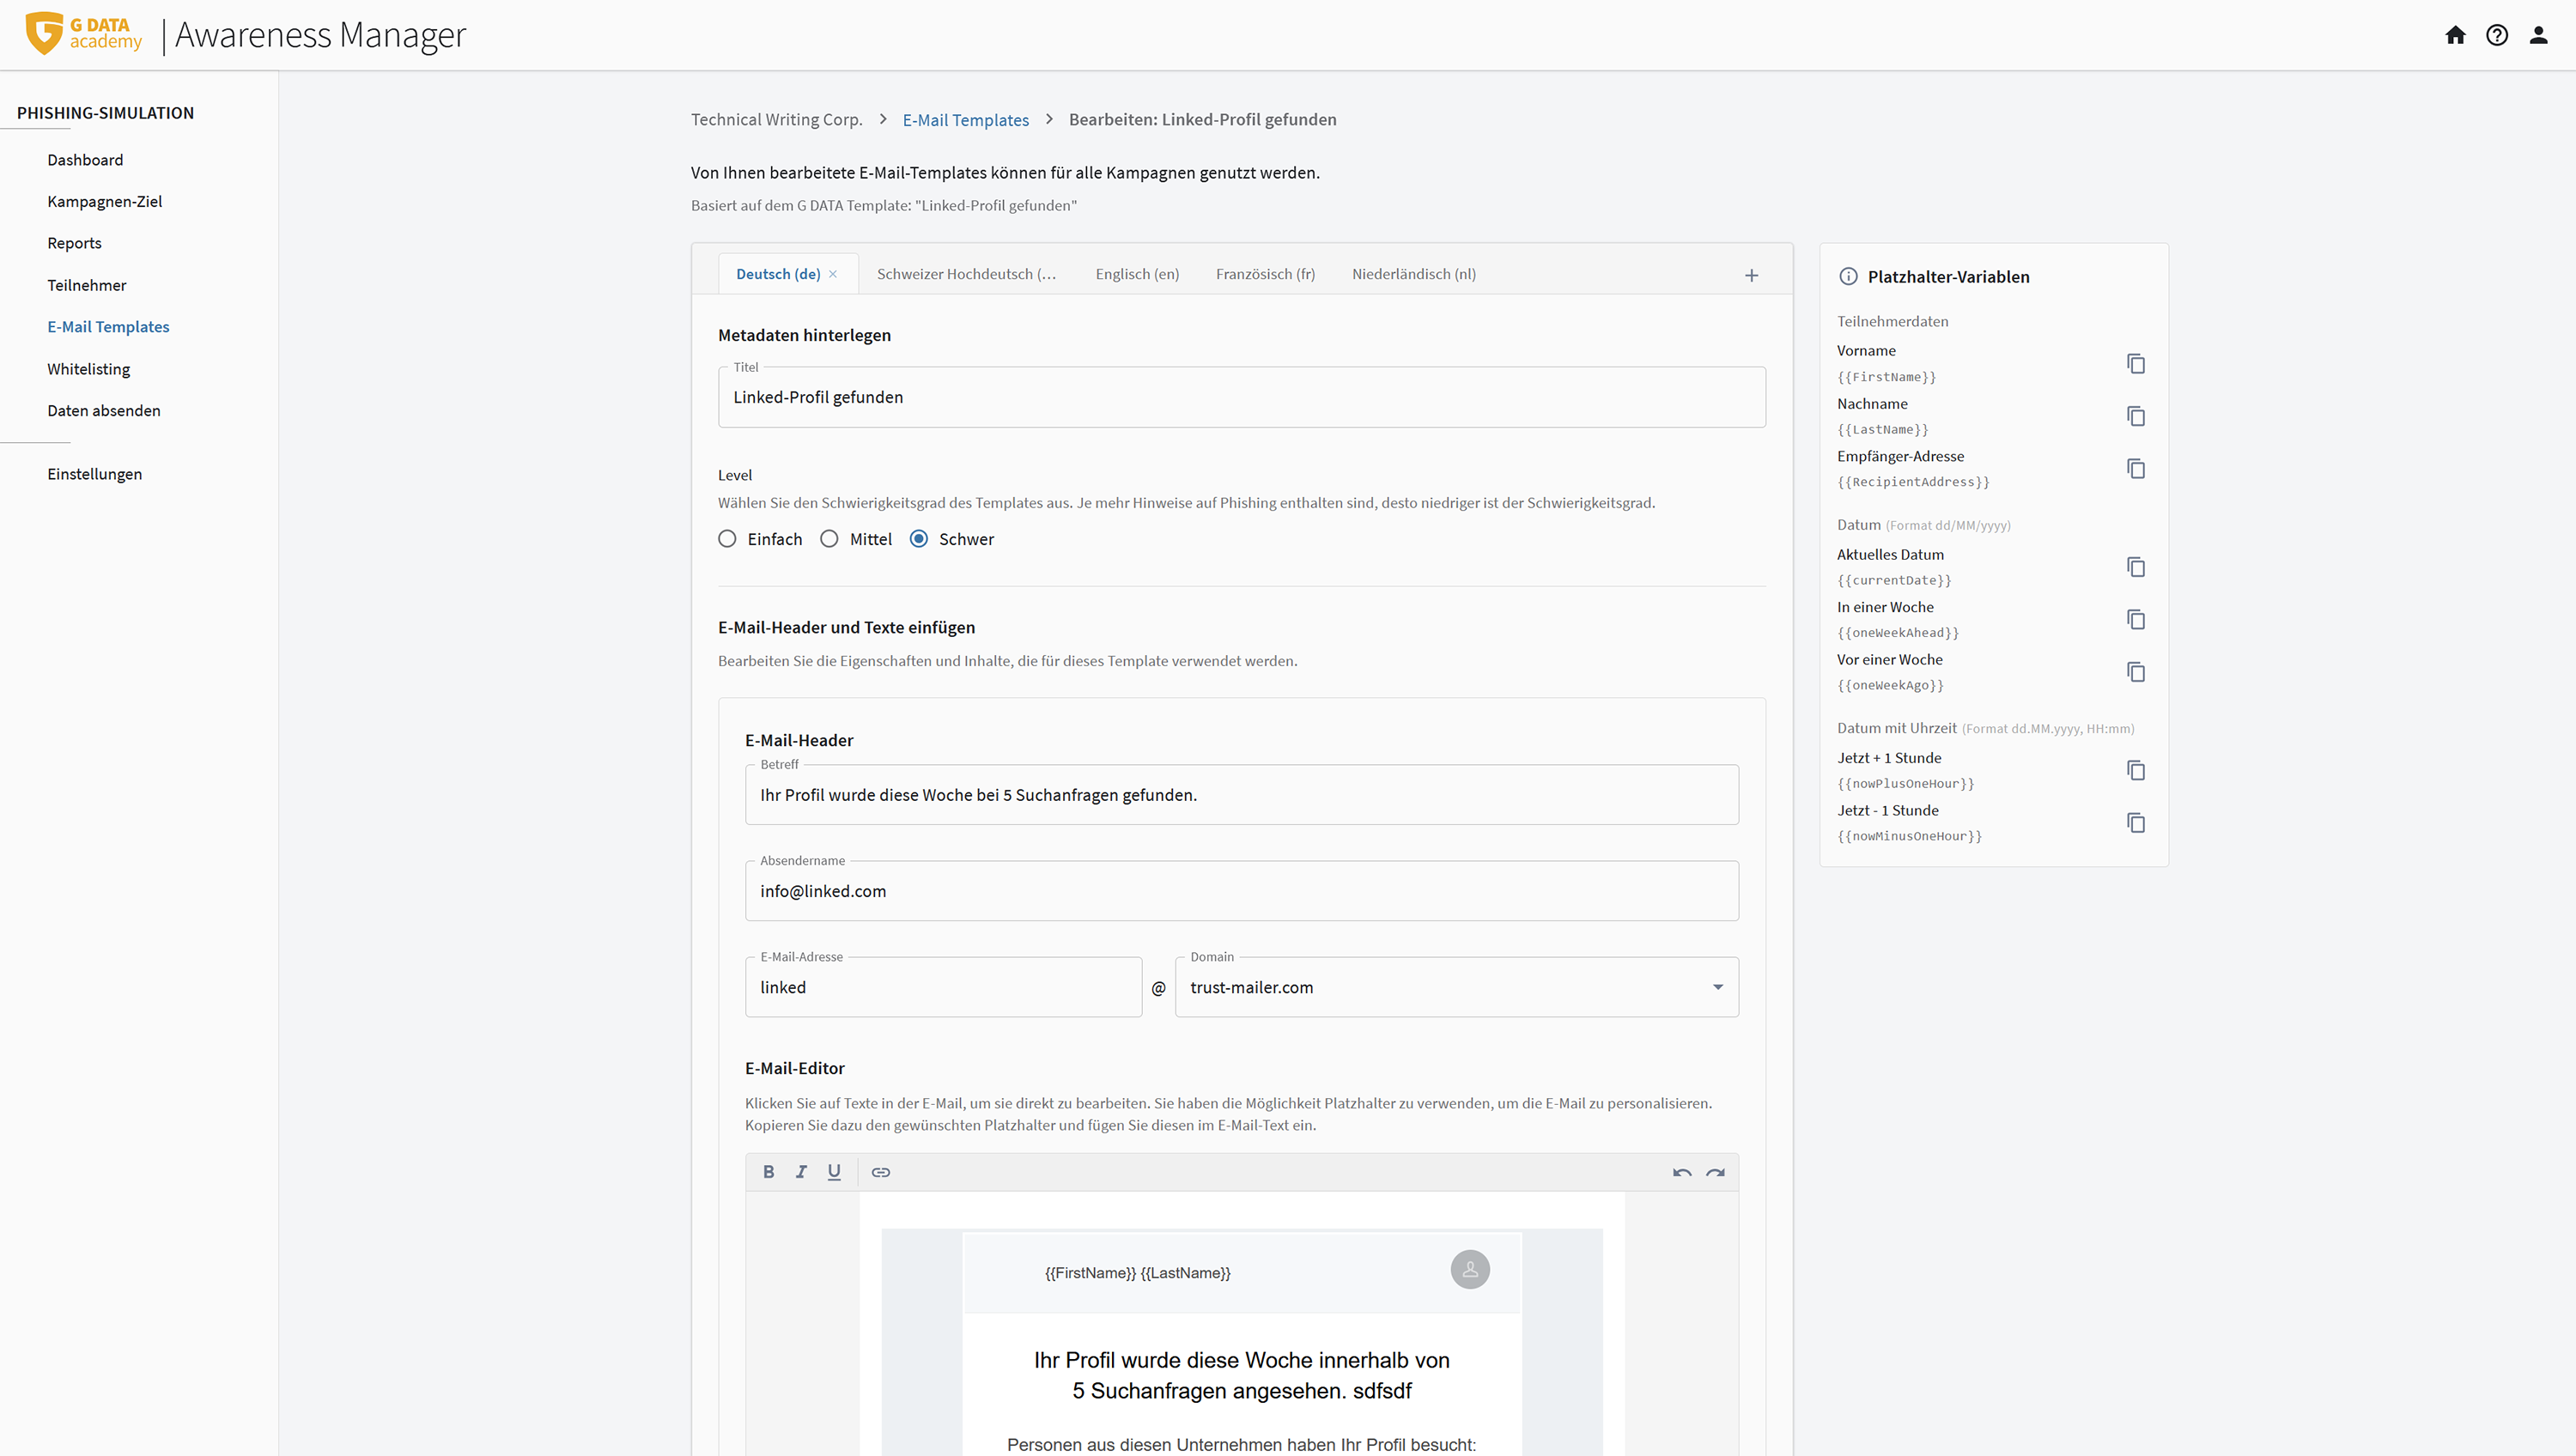Undo the last editor change
This screenshot has width=2576, height=1456.
(1682, 1172)
